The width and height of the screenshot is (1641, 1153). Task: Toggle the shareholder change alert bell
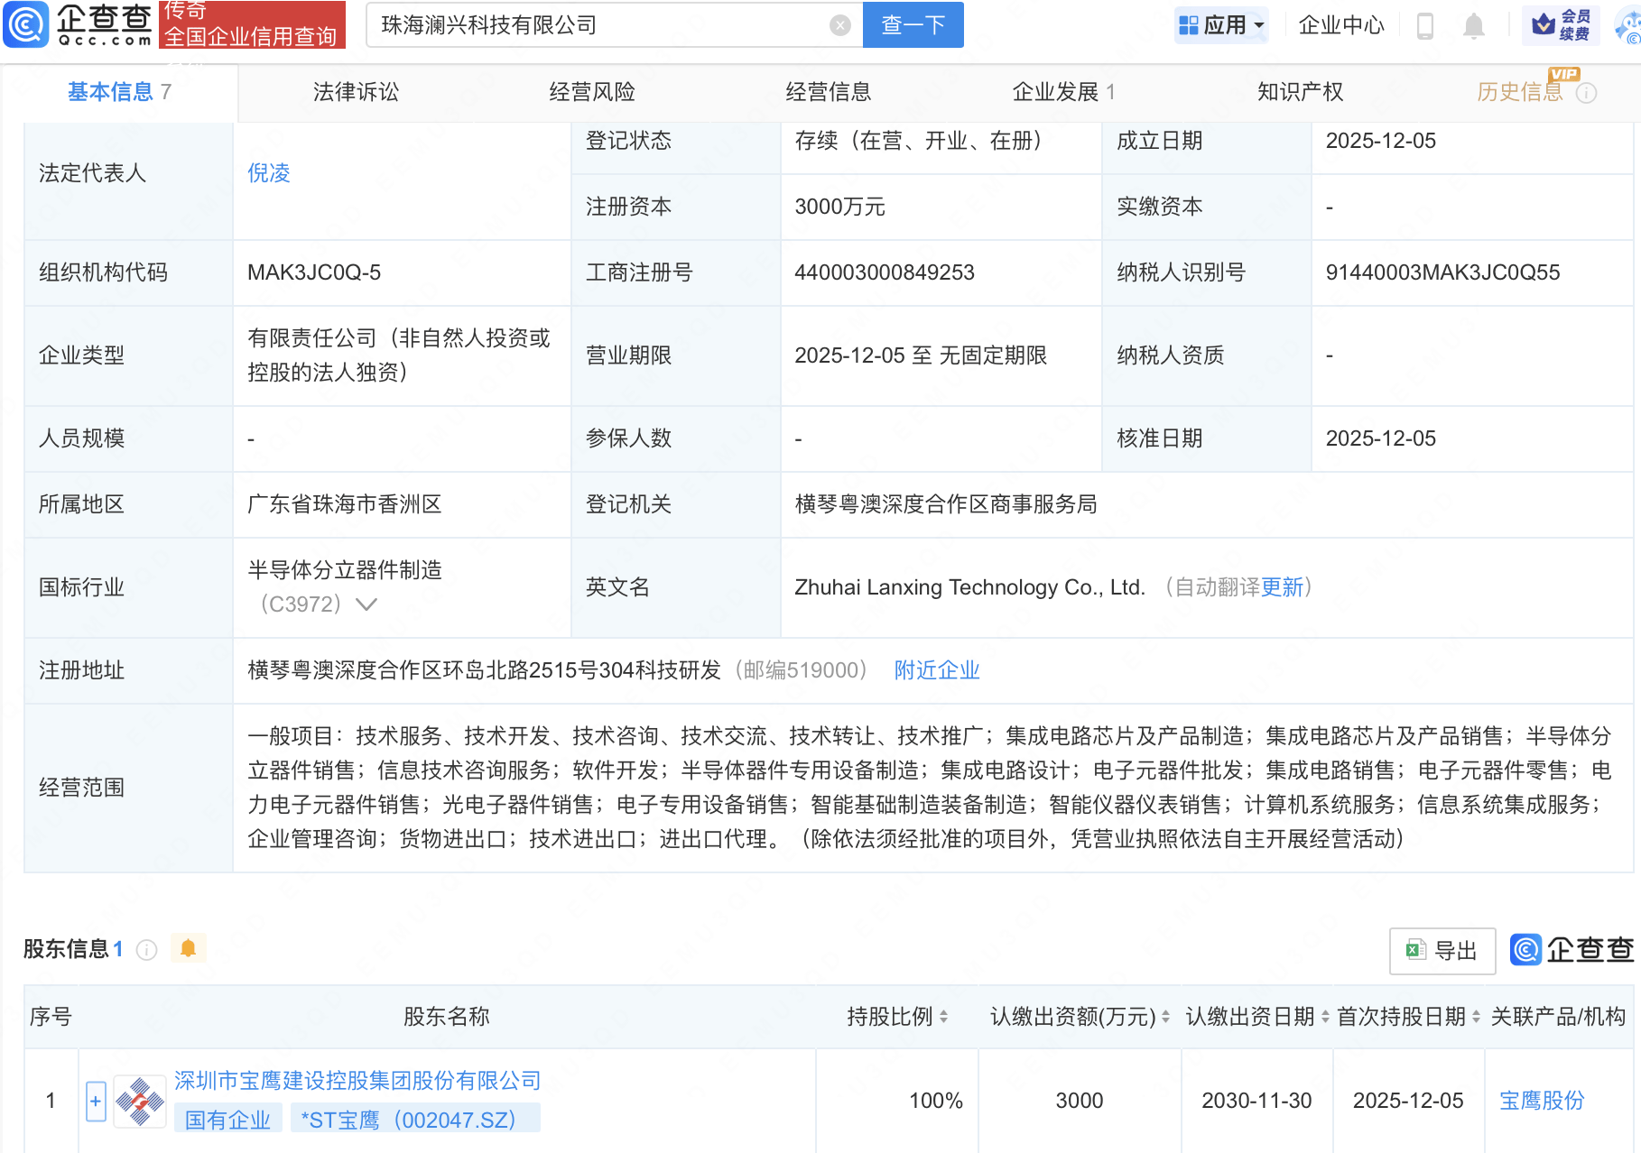tap(188, 948)
